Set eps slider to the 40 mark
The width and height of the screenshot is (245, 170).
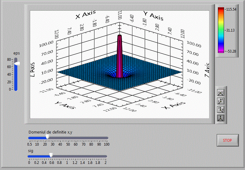(x=16, y=74)
